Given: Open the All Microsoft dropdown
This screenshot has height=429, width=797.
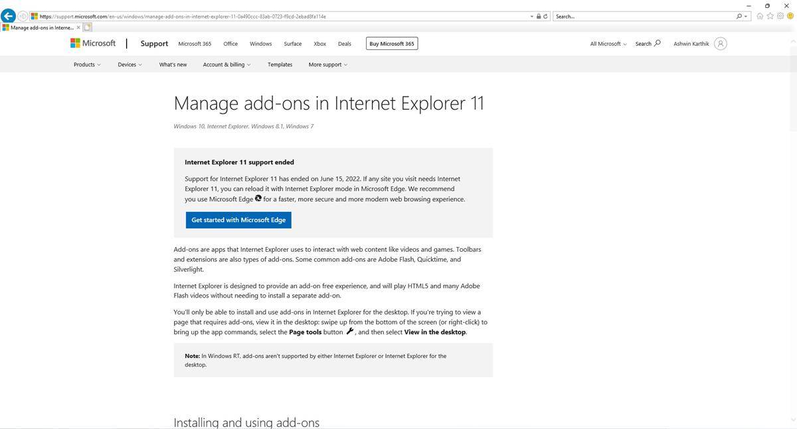Looking at the screenshot, I should click(608, 44).
